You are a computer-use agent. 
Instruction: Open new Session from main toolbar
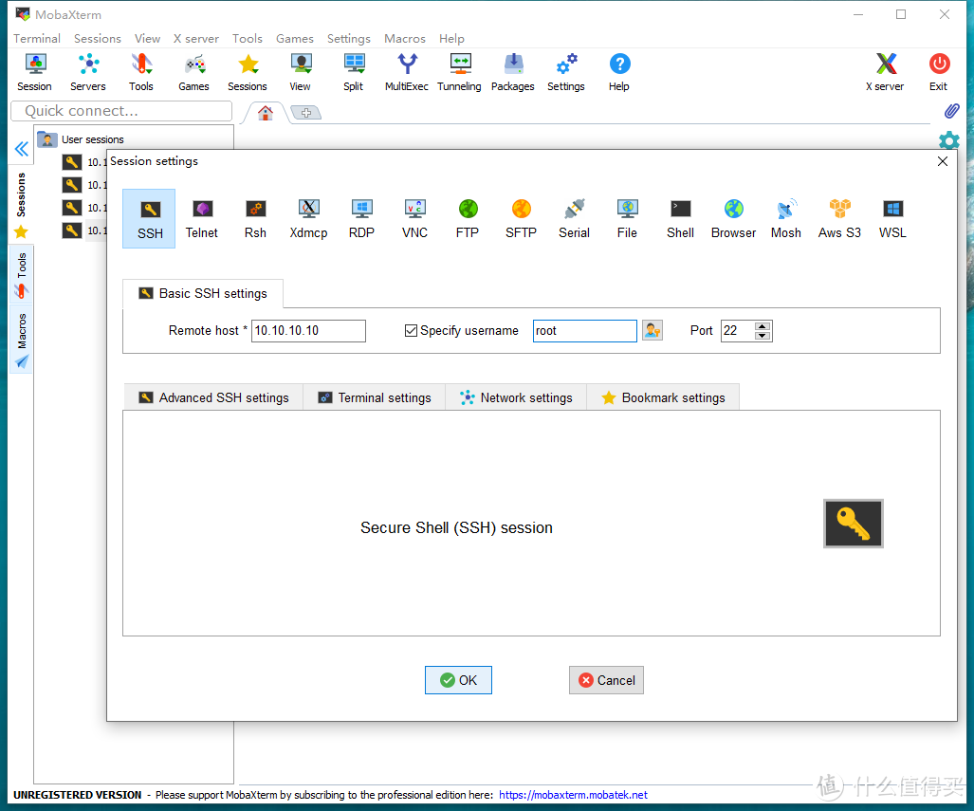(x=35, y=72)
